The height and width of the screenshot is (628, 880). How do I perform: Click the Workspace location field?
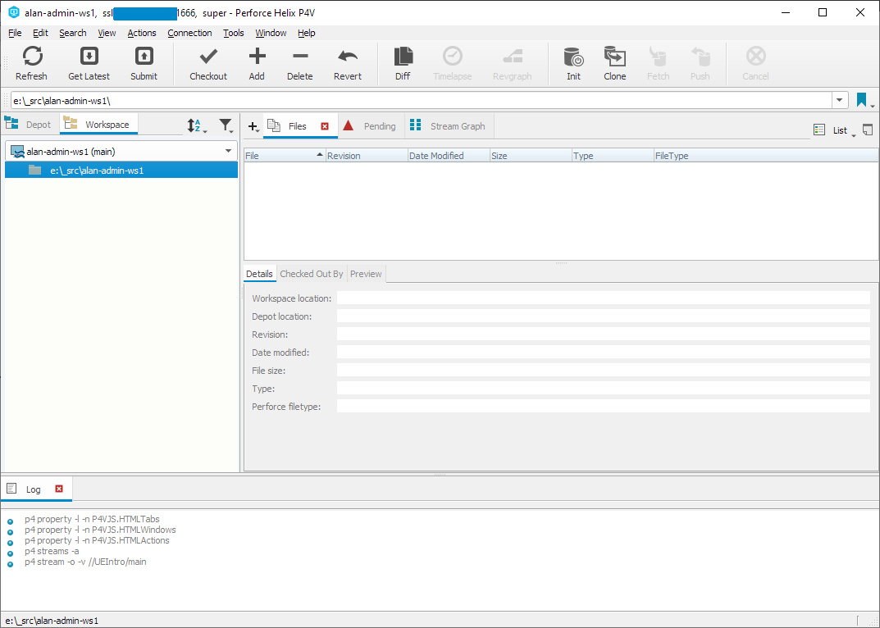point(604,298)
